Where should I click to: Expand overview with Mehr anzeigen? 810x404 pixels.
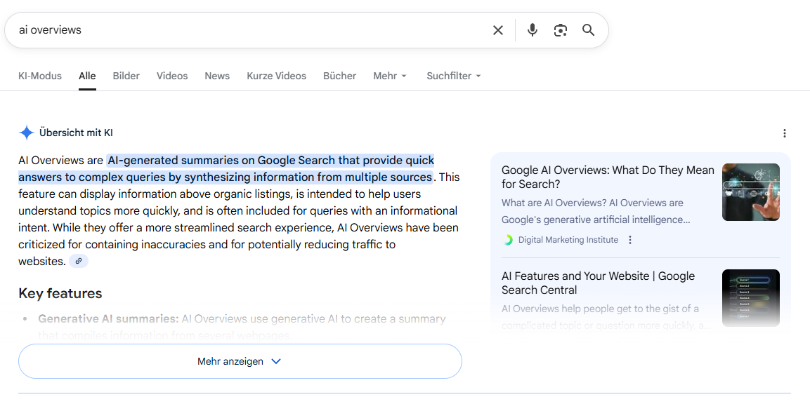(x=240, y=361)
